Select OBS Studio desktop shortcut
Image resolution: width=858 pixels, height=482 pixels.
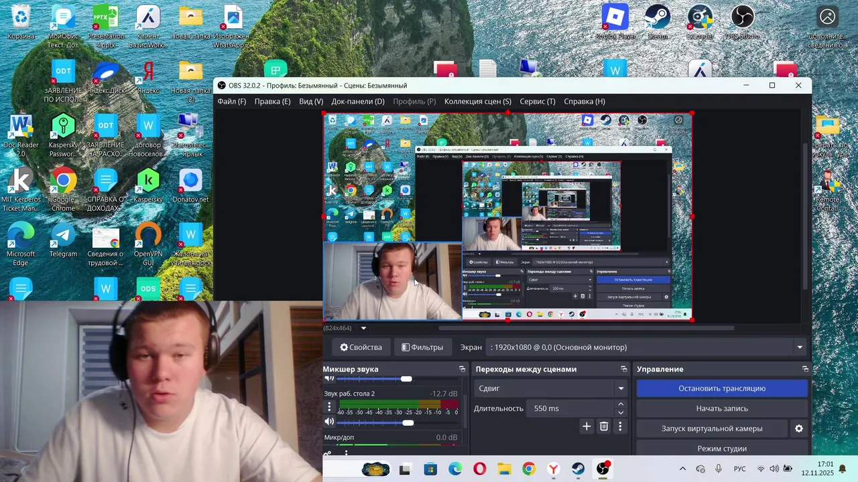(x=742, y=22)
